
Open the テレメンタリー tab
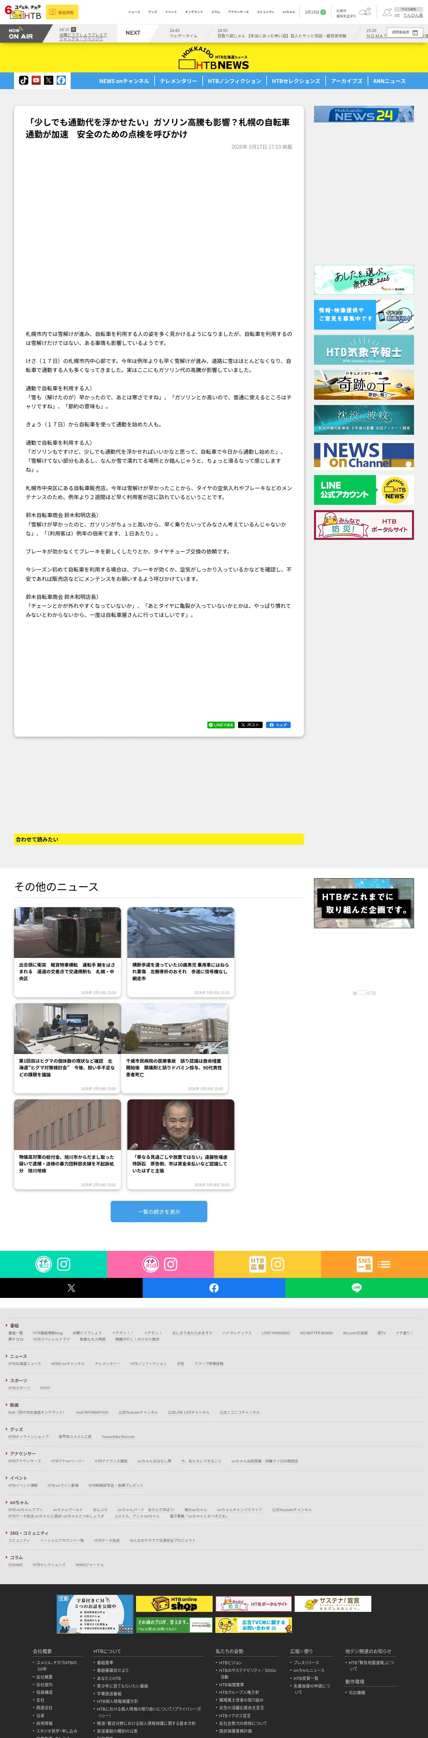tap(179, 81)
